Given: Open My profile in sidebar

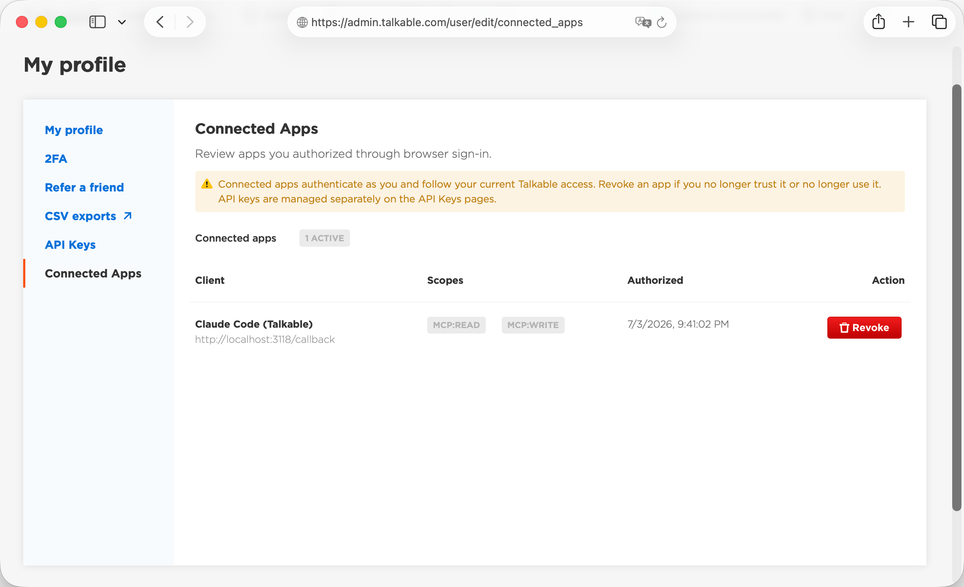Looking at the screenshot, I should coord(74,130).
